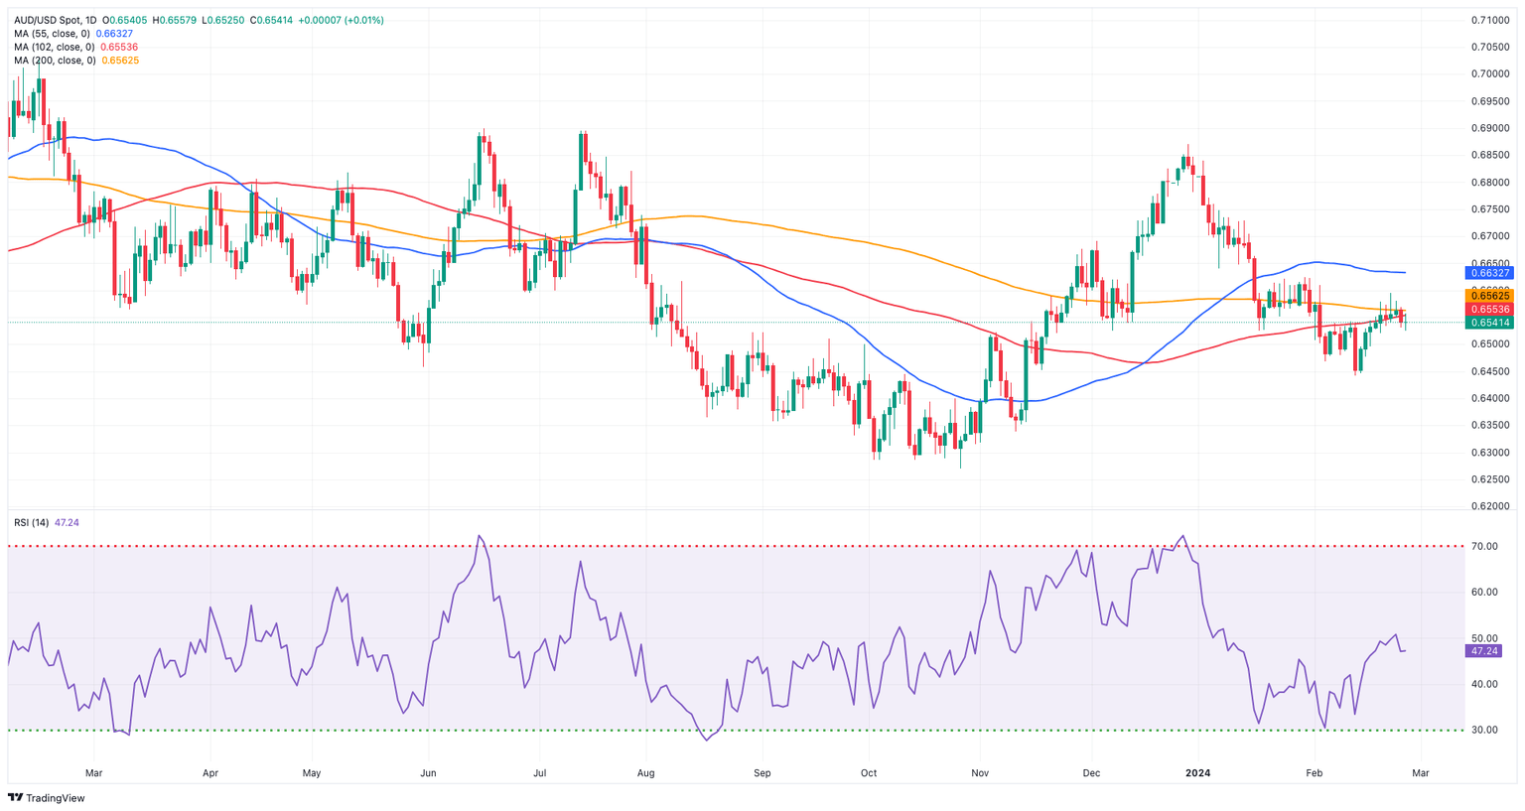Click the 0.64500 price axis label
The image size is (1525, 811).
point(1490,371)
